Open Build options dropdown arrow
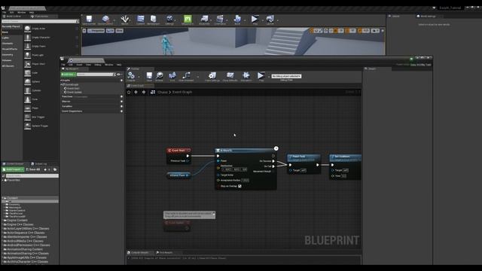This screenshot has width=482, height=271. (x=244, y=20)
